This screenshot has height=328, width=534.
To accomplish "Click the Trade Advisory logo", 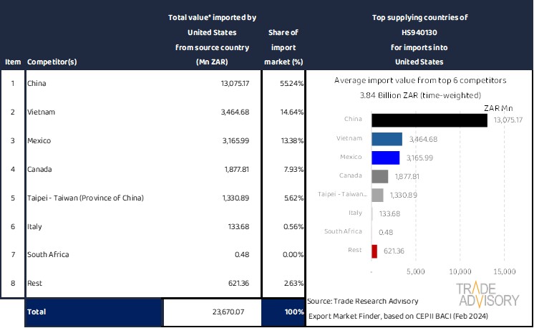I will pyautogui.click(x=489, y=295).
